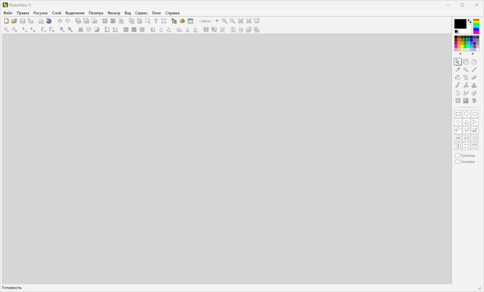Click the black foreground color swatch

460,24
